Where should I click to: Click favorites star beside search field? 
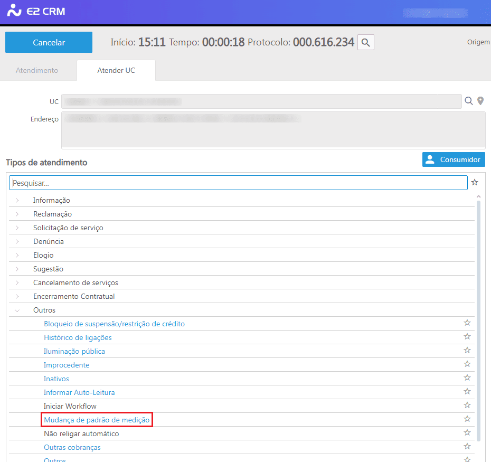[475, 183]
